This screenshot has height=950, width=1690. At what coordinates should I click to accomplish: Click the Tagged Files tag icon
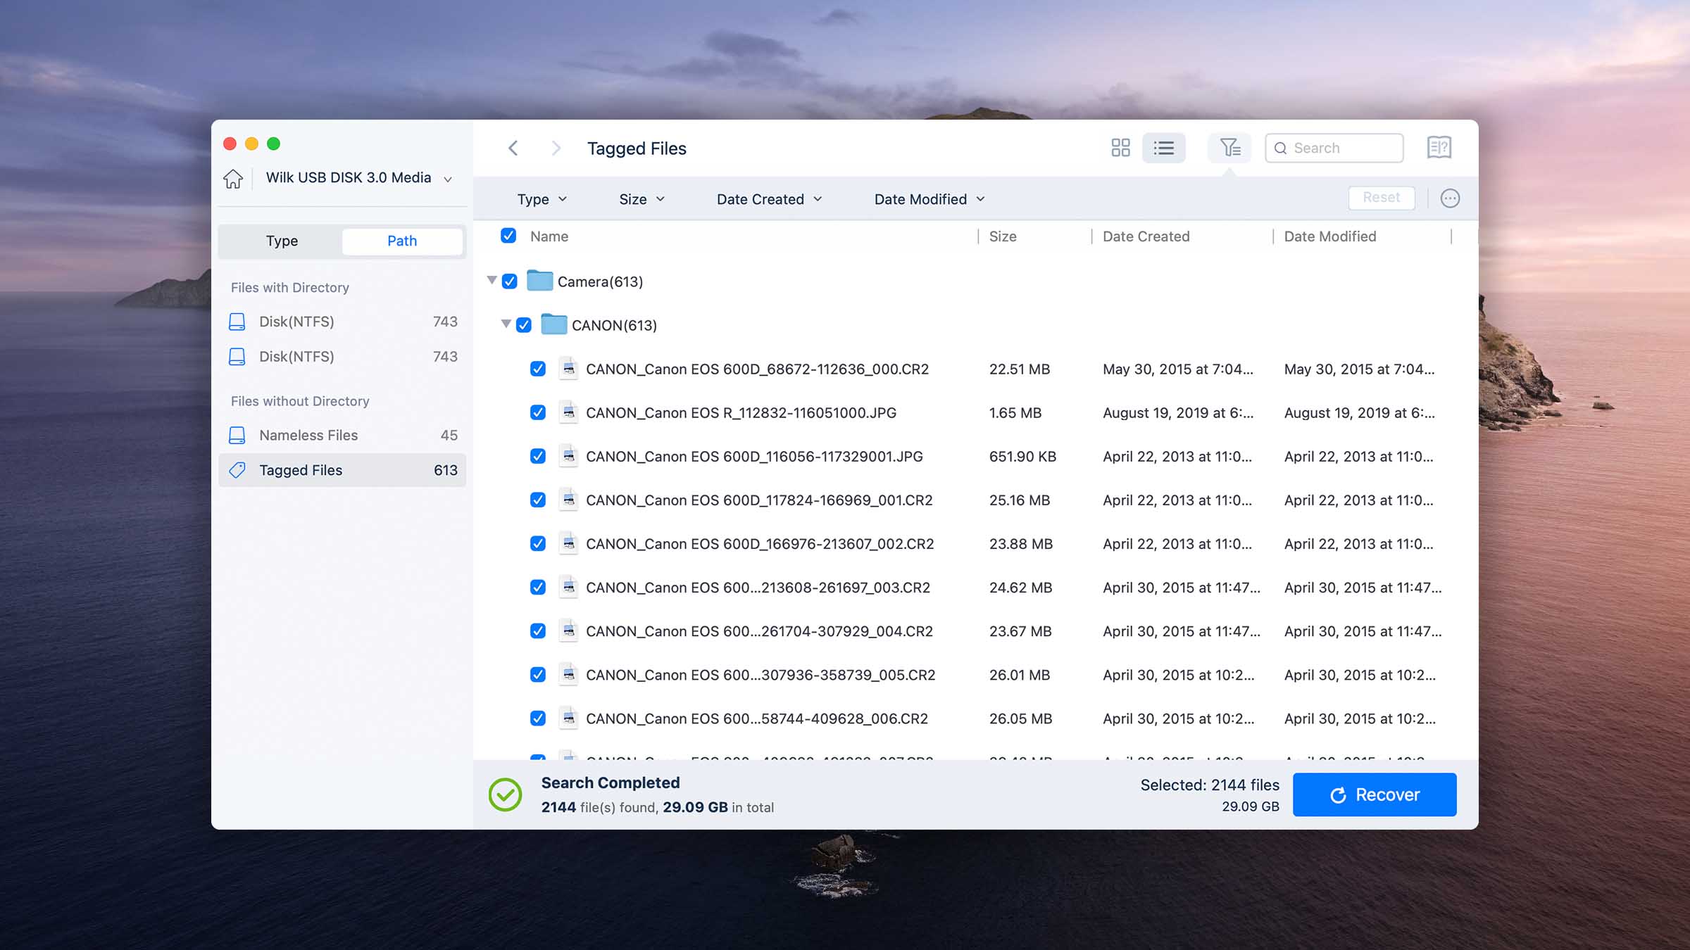pyautogui.click(x=237, y=470)
